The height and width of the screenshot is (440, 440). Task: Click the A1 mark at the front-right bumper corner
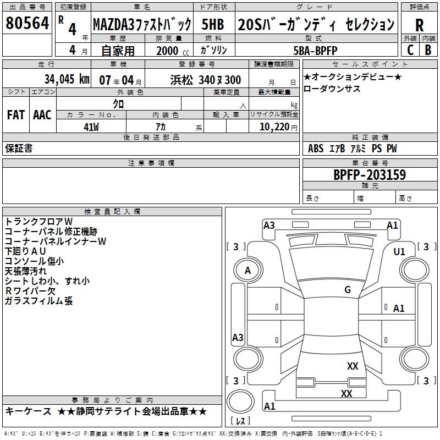(x=392, y=226)
